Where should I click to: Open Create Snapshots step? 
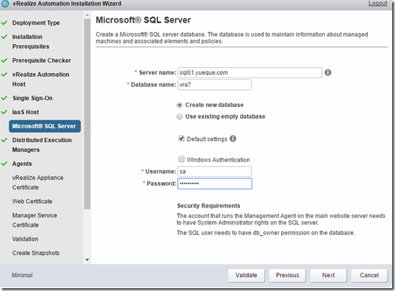pyautogui.click(x=36, y=253)
